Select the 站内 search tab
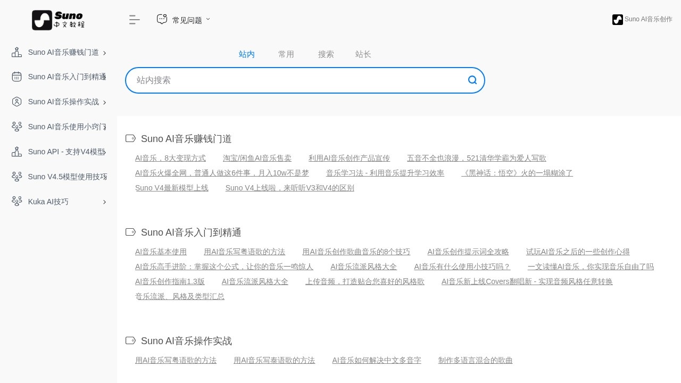Viewport: 681px width, 383px height. (247, 54)
